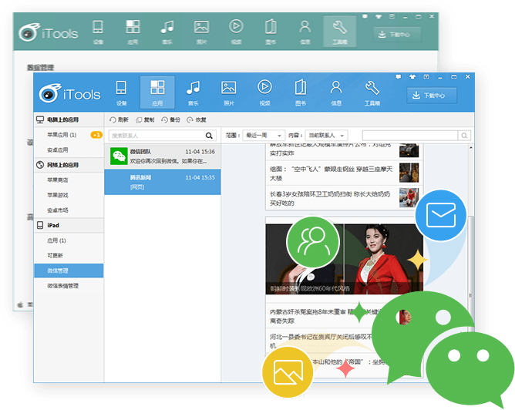Click the 恢复 restore toolbar button

click(x=197, y=119)
